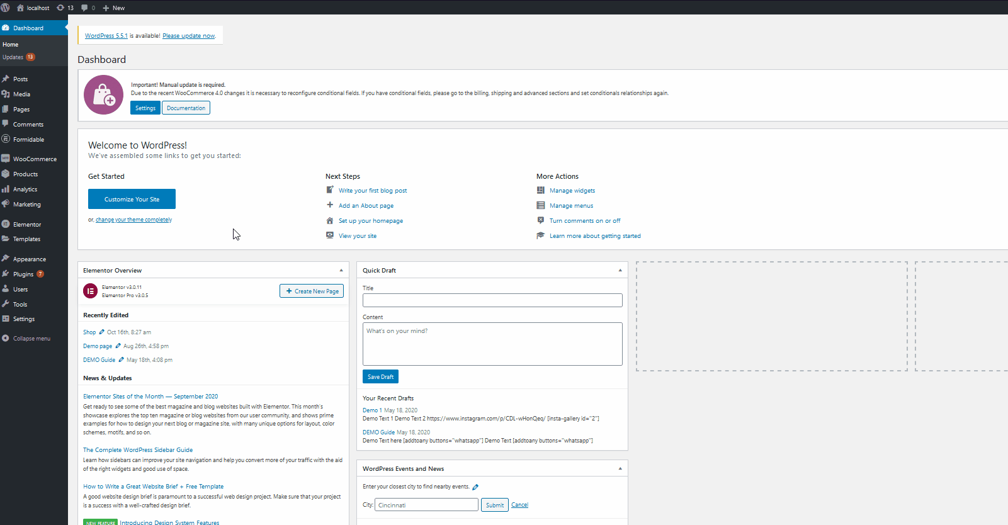Viewport: 1008px width, 525px height.
Task: Click the Users icon in sidebar
Action: click(6, 289)
